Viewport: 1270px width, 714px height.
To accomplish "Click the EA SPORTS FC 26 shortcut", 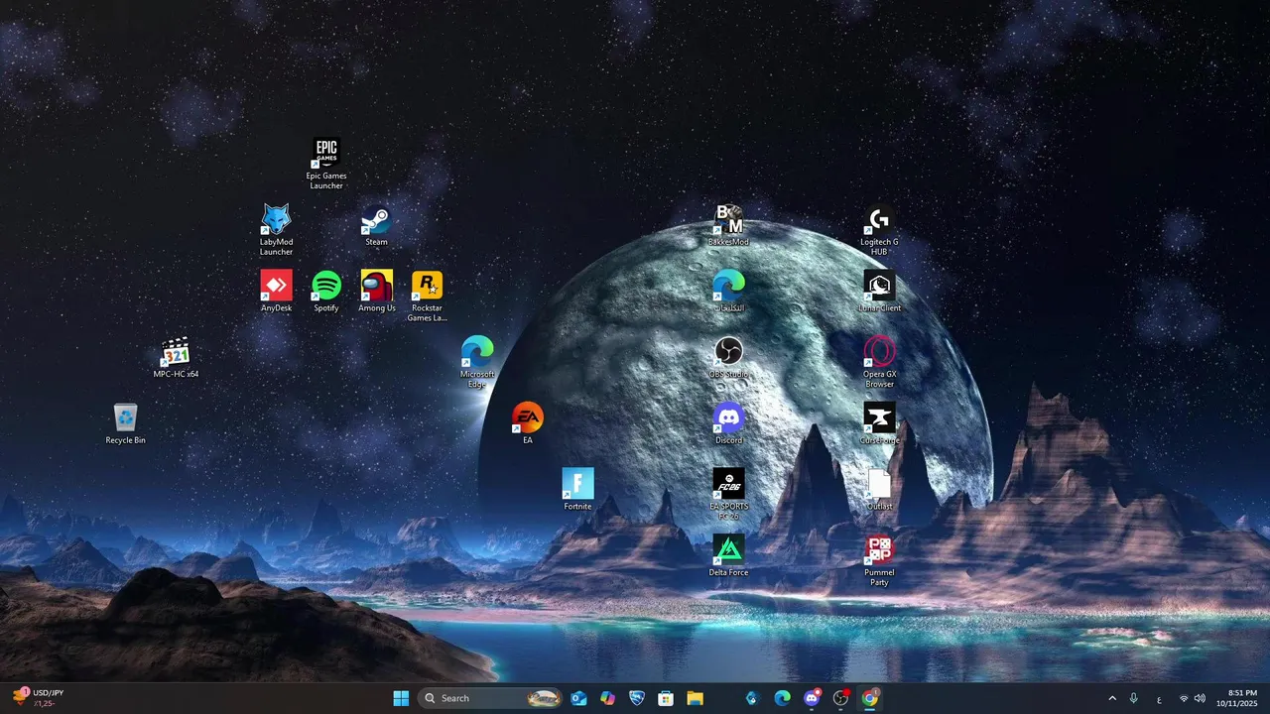I will [x=728, y=495].
